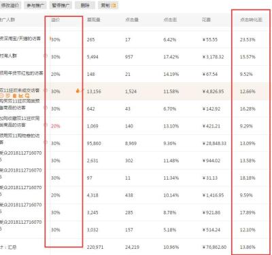Click the 修改溢价 button

coord(10,5)
